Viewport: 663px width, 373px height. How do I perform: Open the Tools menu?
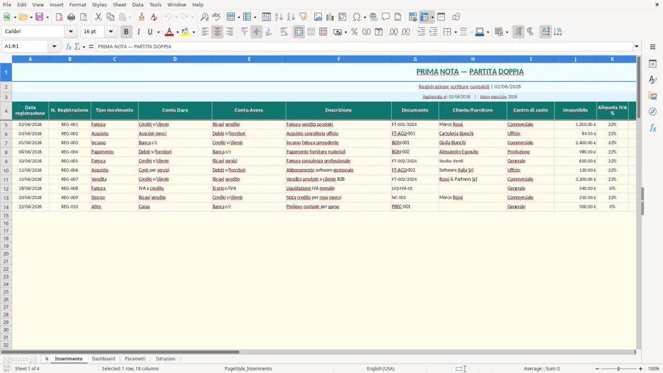pyautogui.click(x=155, y=4)
